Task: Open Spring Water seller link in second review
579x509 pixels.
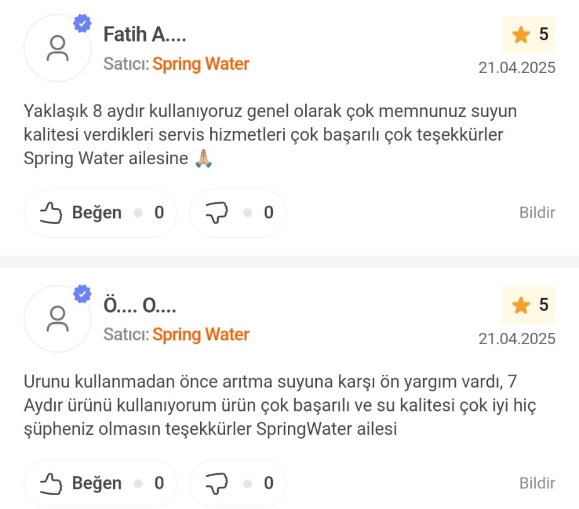Action: (201, 335)
